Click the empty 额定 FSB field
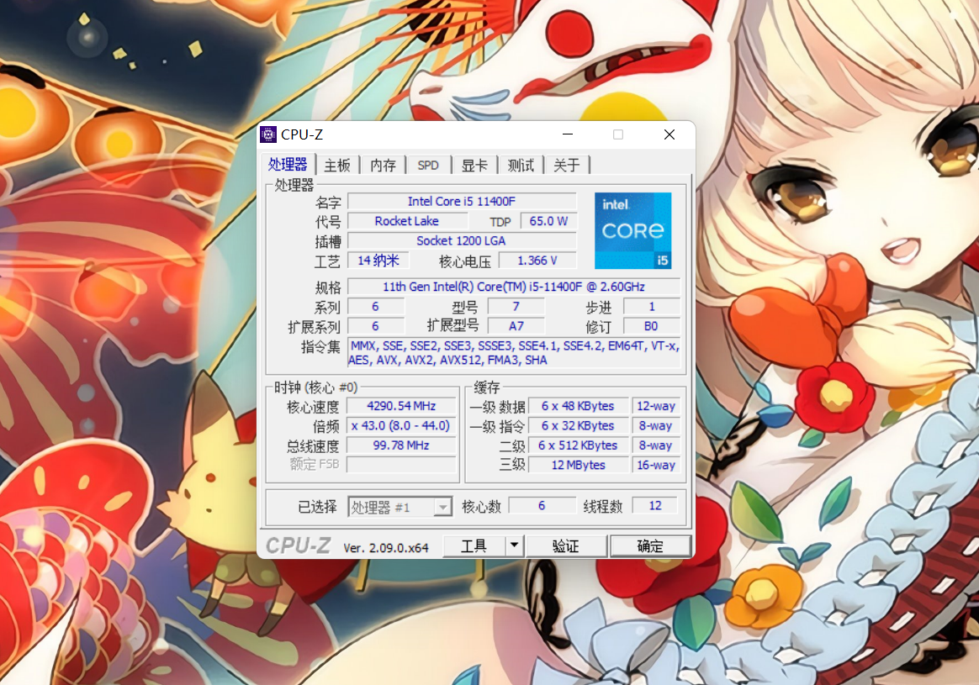 401,465
